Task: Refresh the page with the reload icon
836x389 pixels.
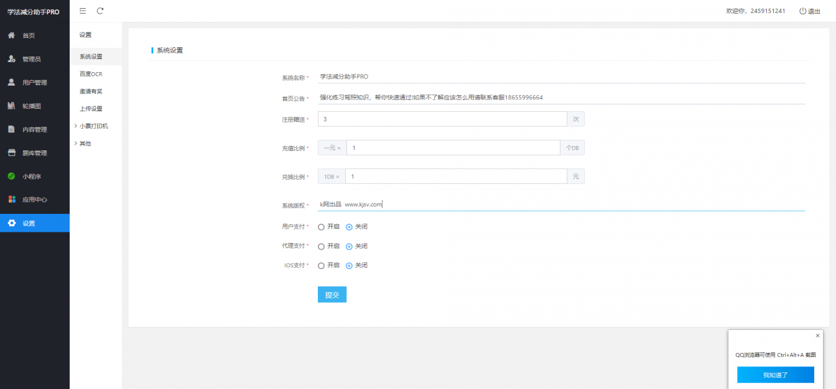Action: coord(100,11)
